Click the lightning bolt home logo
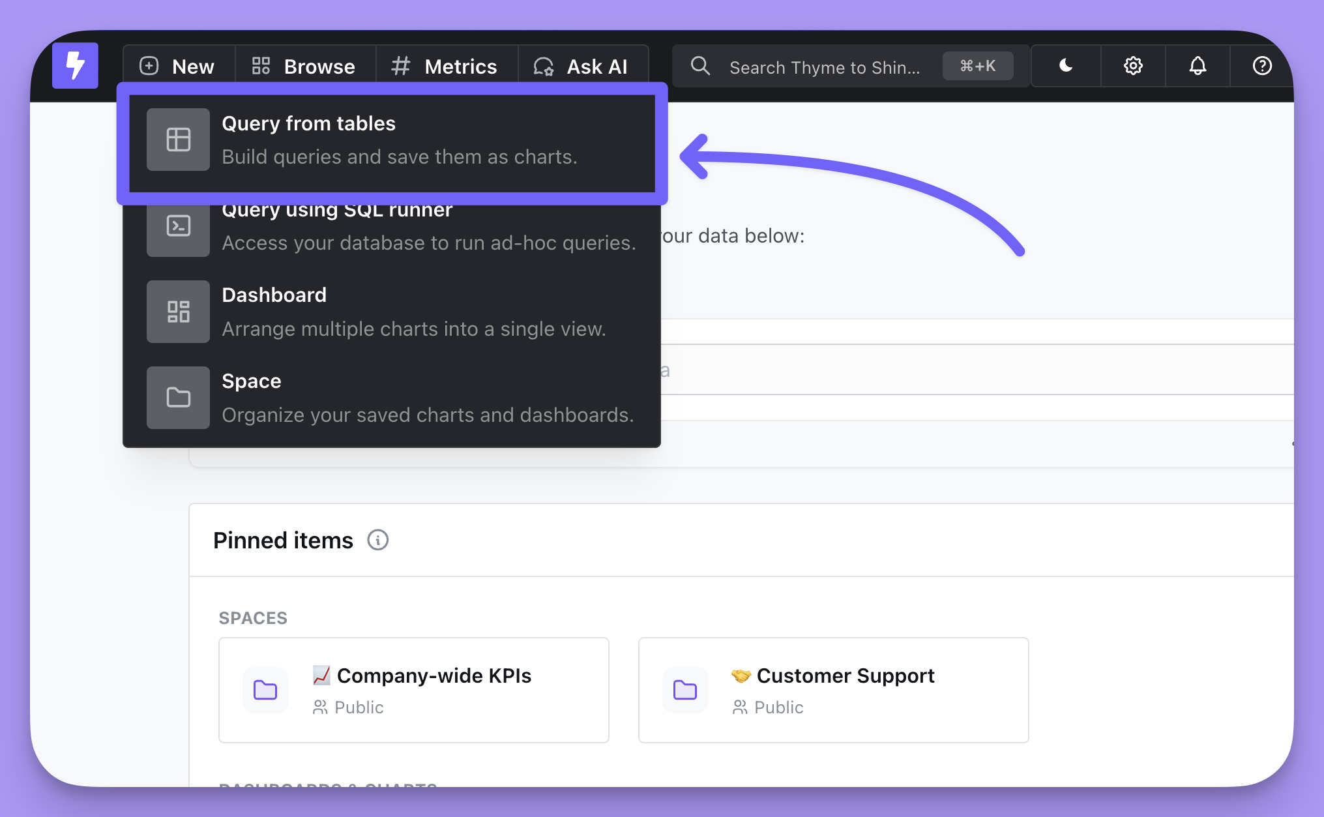The image size is (1324, 817). [x=75, y=65]
